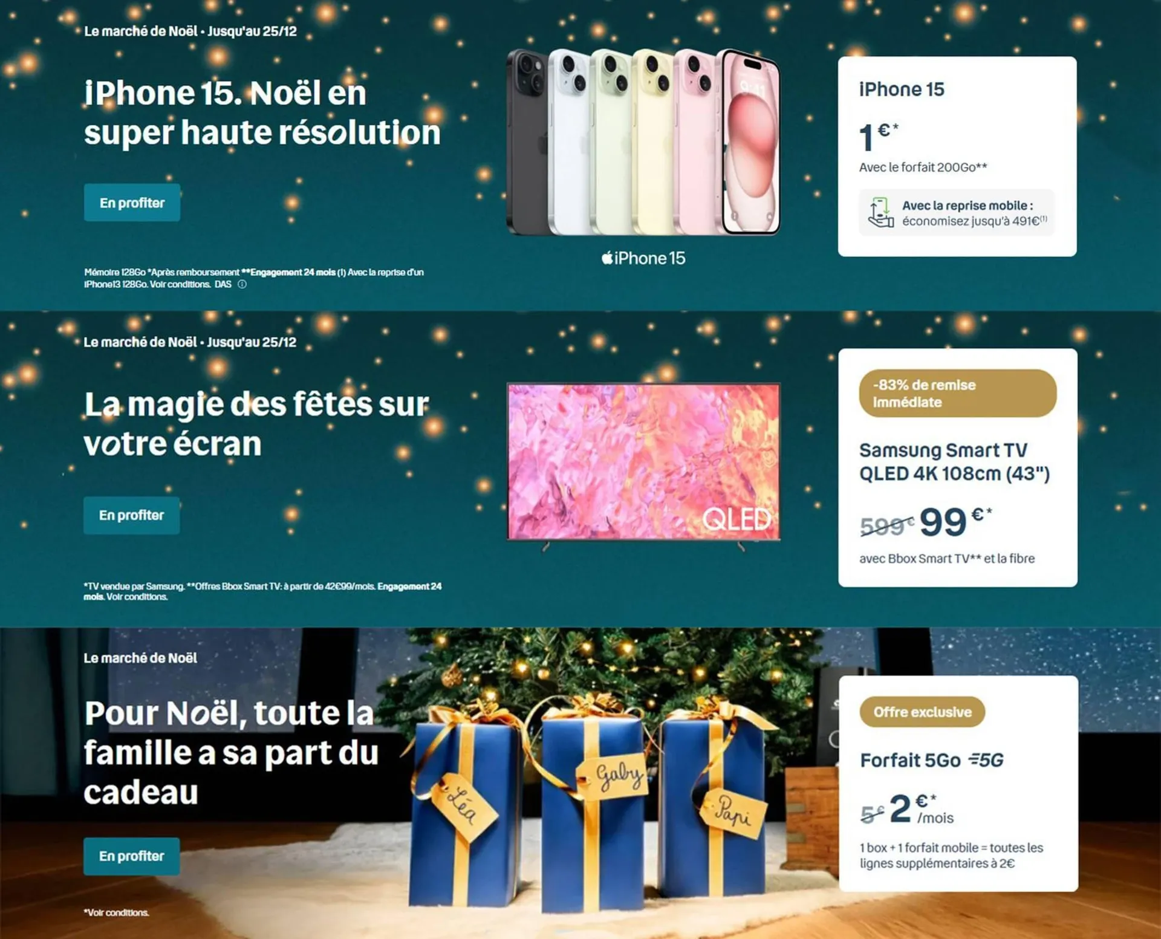Image resolution: width=1161 pixels, height=939 pixels.
Task: Click La magie des fêtes heading
Action: tap(256, 423)
